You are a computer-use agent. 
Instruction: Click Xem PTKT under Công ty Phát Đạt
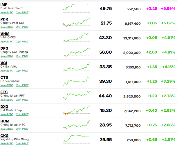point(22,27)
